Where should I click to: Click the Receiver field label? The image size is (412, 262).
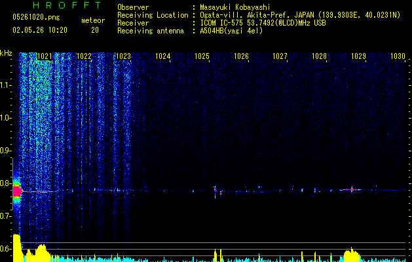coord(133,23)
